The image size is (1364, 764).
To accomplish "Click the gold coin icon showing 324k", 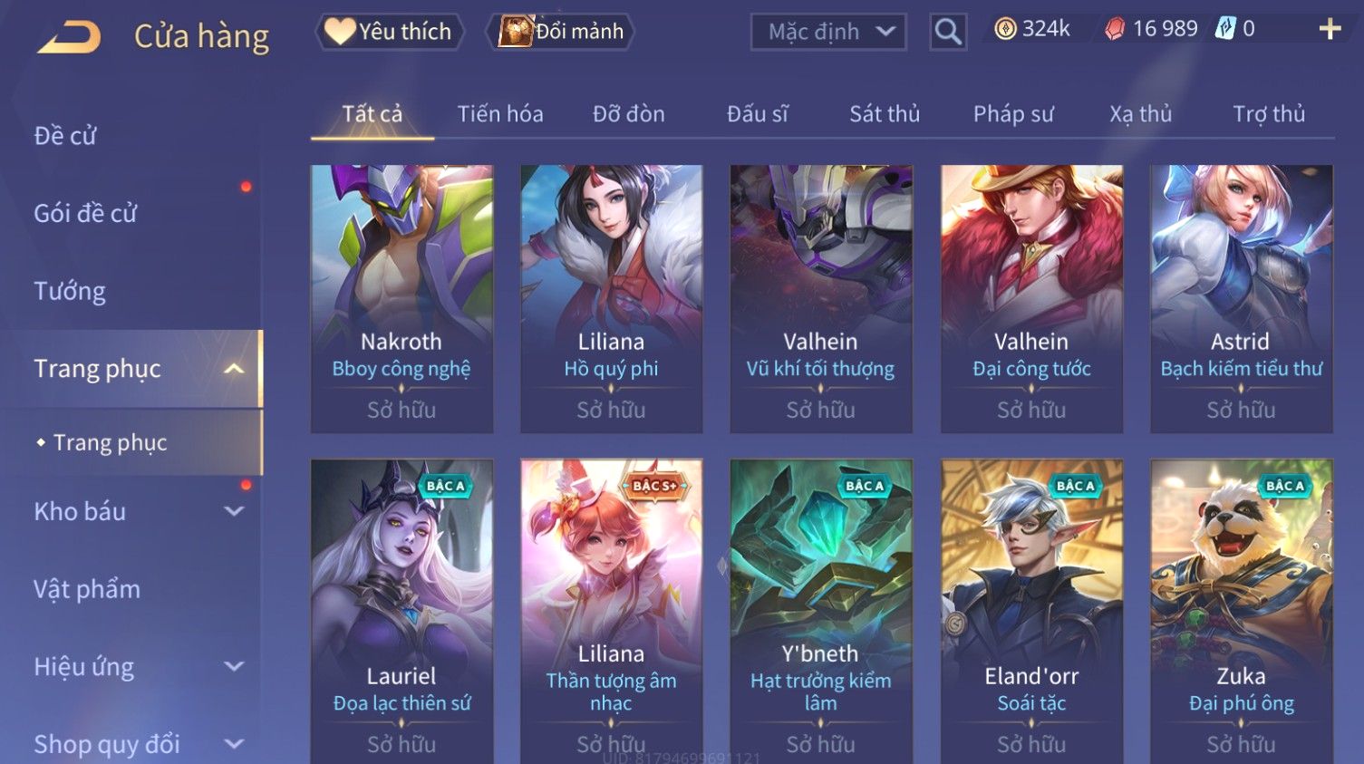I will pos(1005,29).
